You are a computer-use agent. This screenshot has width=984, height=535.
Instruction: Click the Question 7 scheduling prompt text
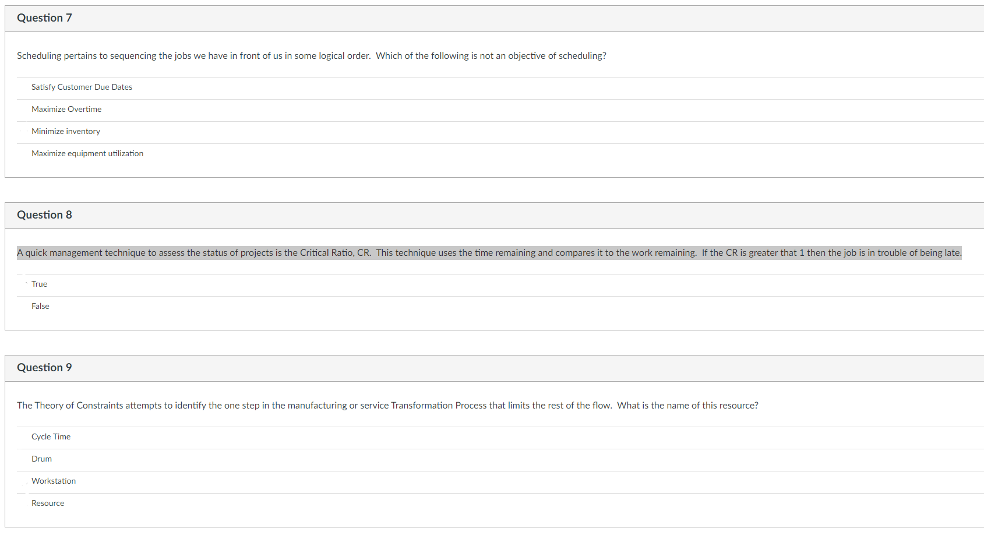(x=312, y=55)
